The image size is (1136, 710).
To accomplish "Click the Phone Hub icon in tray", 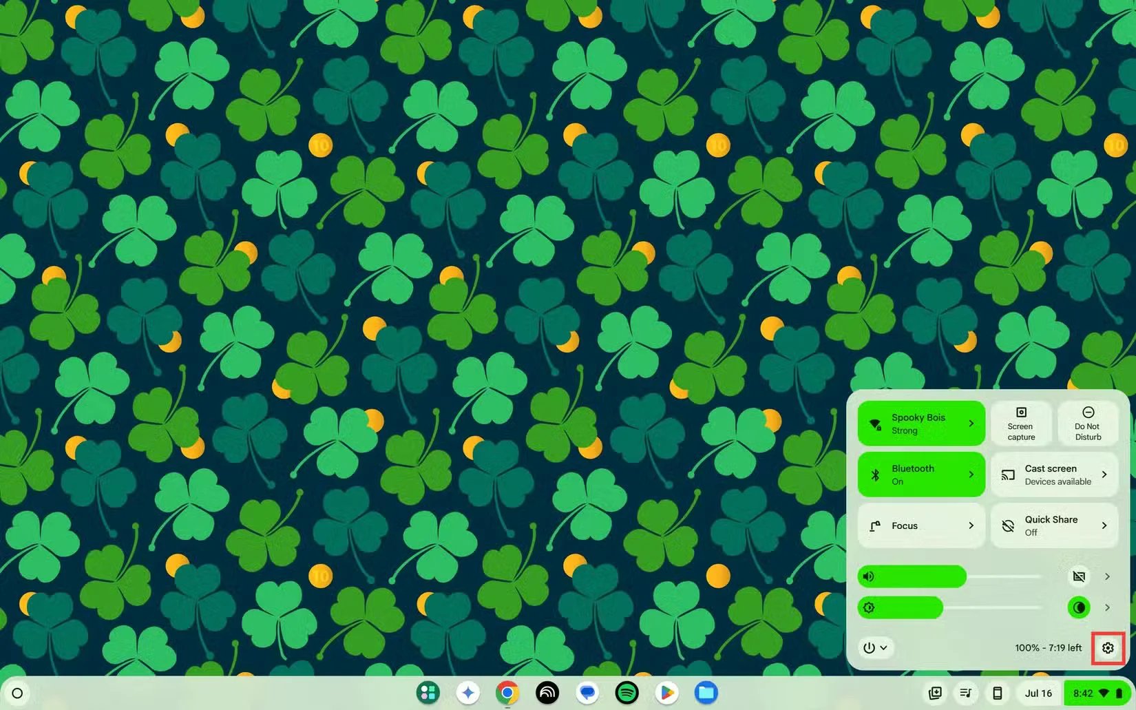I will click(997, 693).
